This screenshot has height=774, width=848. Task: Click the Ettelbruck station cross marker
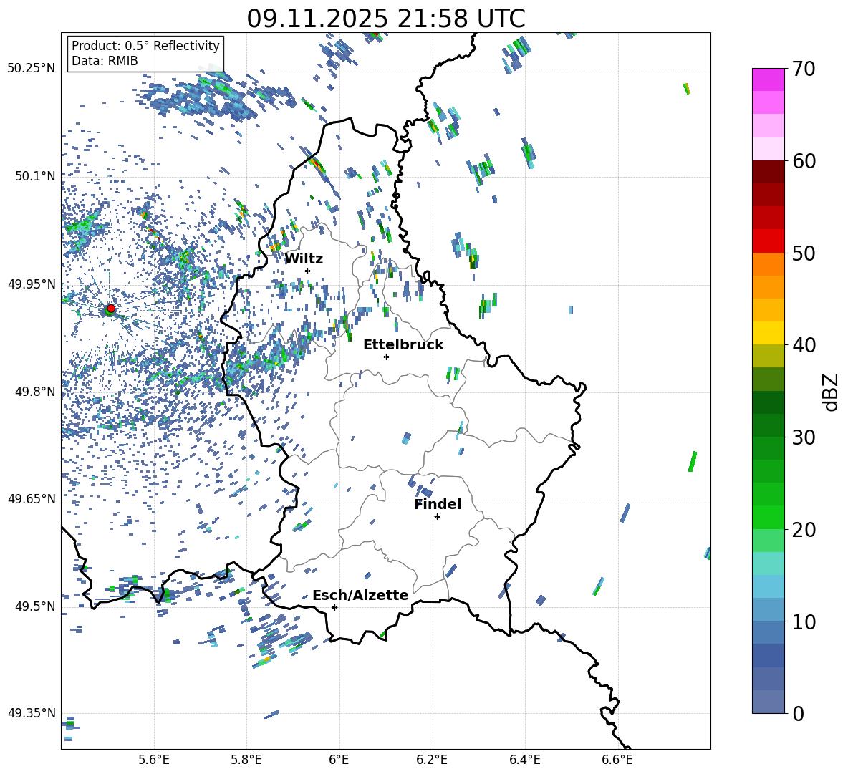click(386, 357)
